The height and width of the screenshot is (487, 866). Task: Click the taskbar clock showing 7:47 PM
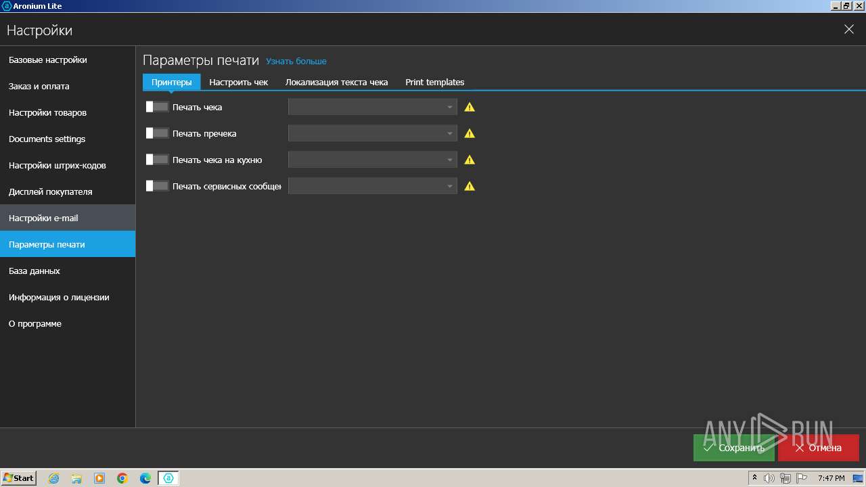(831, 478)
